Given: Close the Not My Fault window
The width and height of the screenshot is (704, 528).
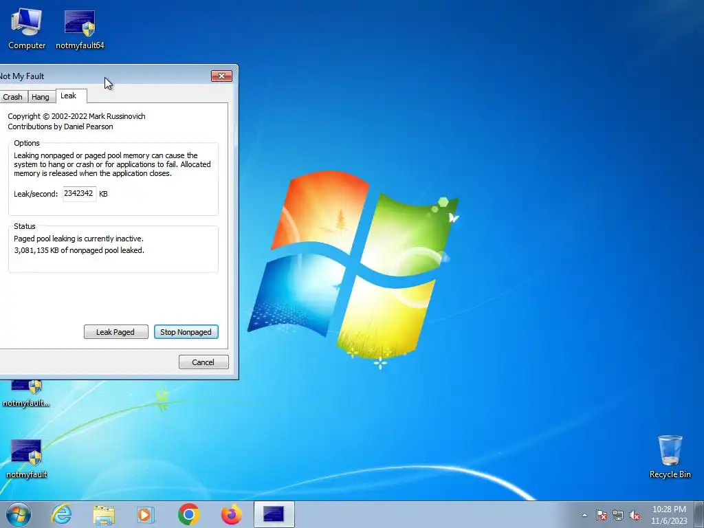Looking at the screenshot, I should [221, 76].
